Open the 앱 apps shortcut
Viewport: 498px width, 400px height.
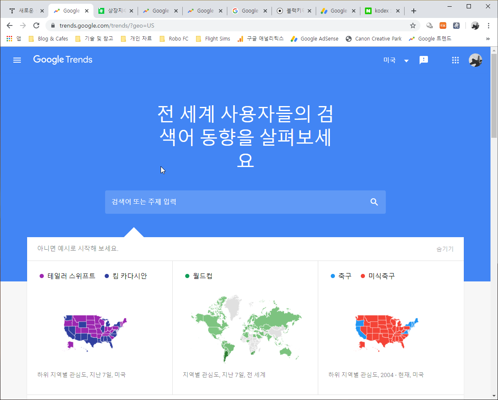(14, 39)
